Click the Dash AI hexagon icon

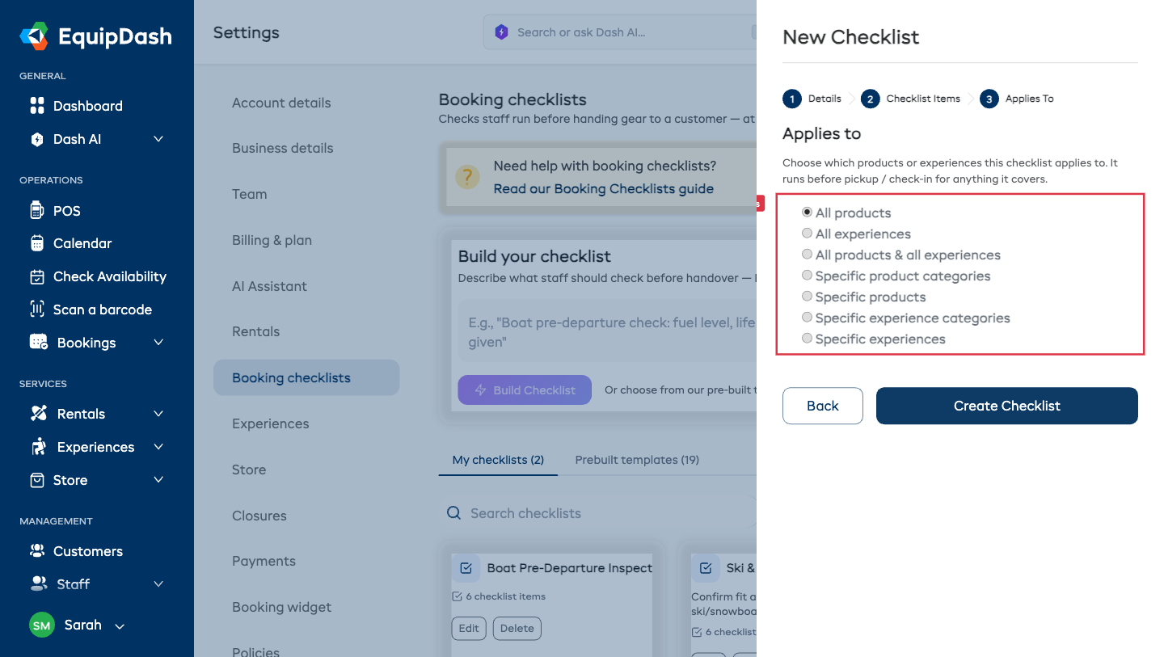(36, 139)
